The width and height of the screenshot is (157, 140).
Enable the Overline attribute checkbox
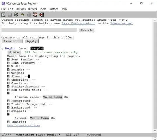coord(8,83)
